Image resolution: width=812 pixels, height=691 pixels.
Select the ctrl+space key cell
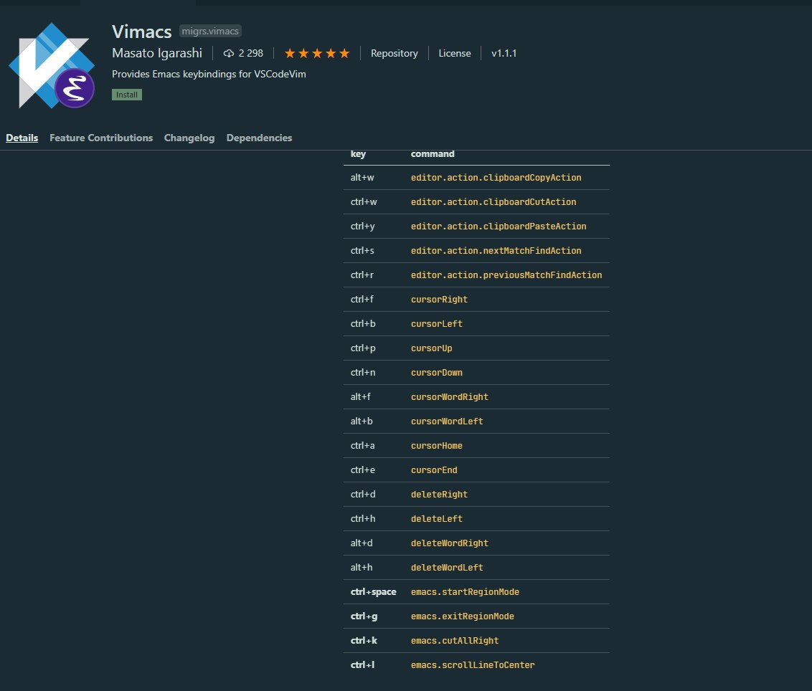coord(374,591)
